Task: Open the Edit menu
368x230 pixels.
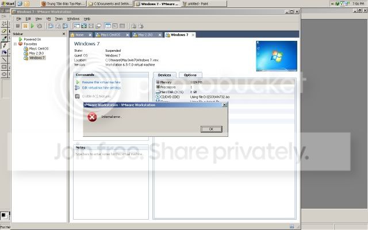Action: 28,19
